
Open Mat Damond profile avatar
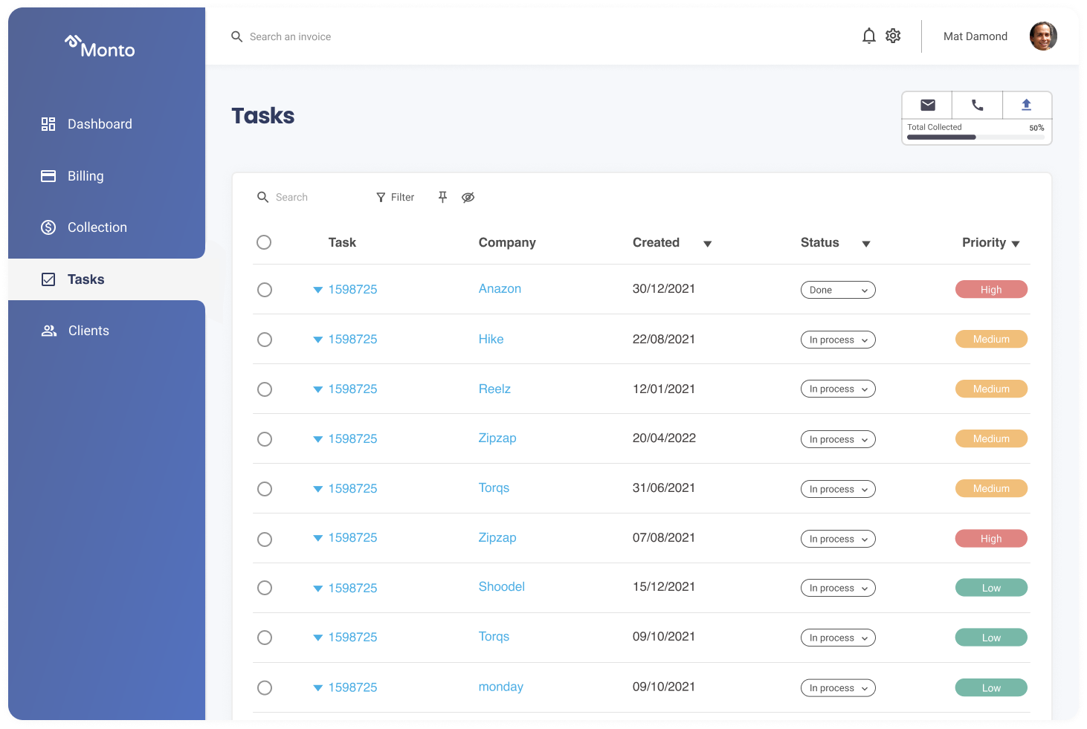coord(1043,36)
